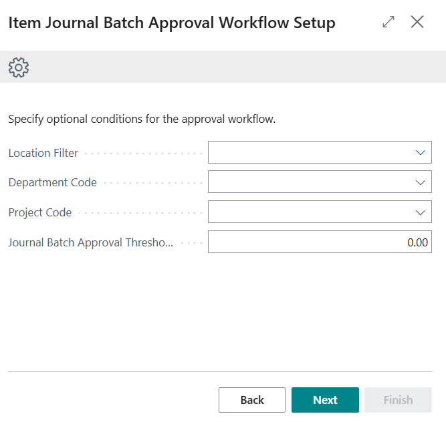Close the workflow setup dialog

coord(417,22)
